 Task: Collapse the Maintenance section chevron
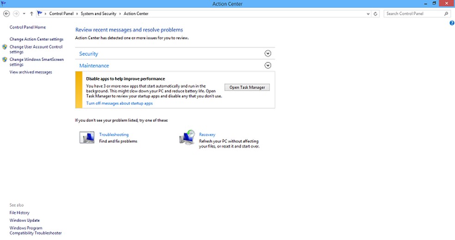tap(268, 66)
